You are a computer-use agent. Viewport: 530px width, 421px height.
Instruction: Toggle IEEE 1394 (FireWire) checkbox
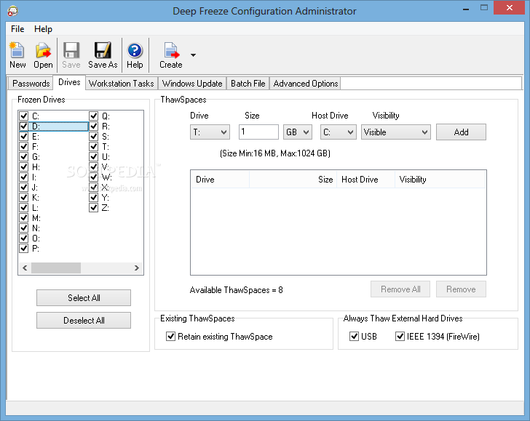400,336
